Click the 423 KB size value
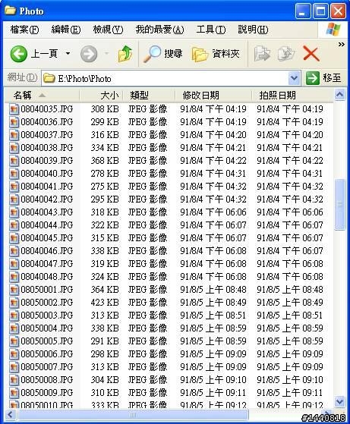350x424 pixels. 105,303
